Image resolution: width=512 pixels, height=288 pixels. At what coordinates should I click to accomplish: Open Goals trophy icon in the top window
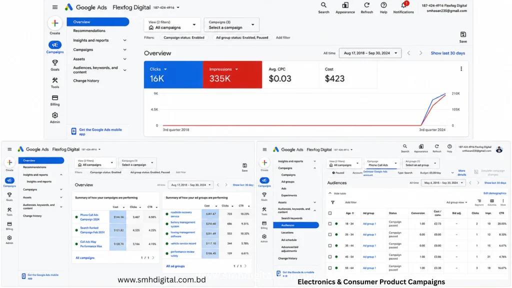tap(55, 62)
